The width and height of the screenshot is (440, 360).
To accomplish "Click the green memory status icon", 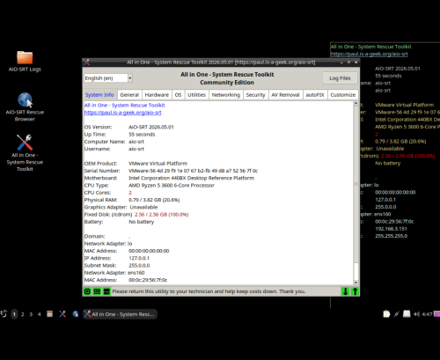I will [x=97, y=291].
